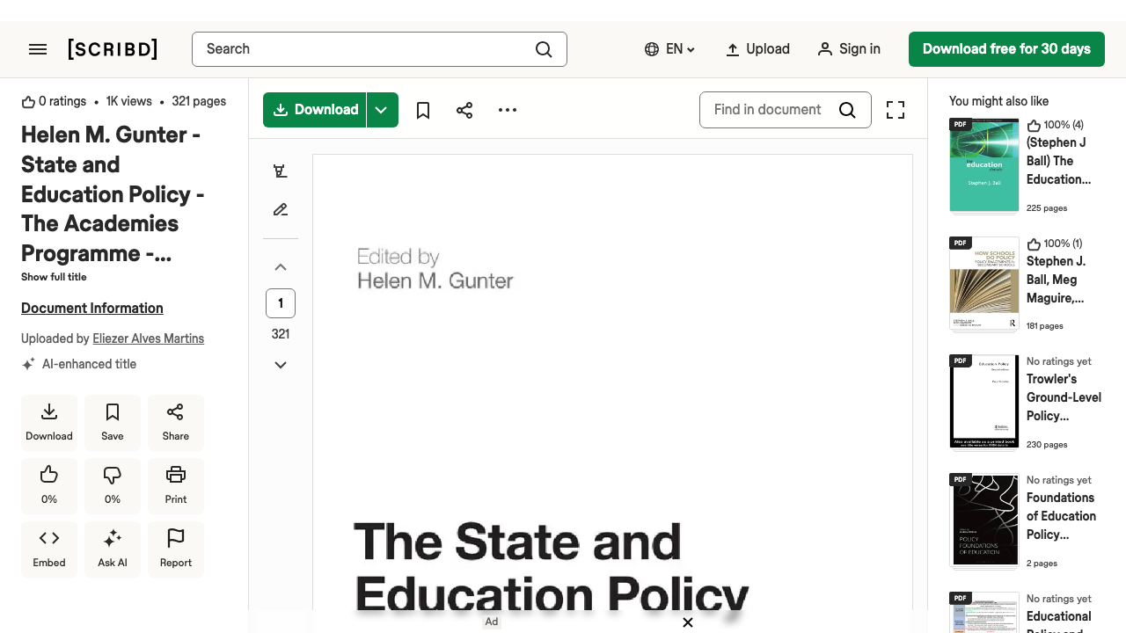Screen dimensions: 1126x633
Task: Expand the Download options dropdown arrow
Action: coord(382,110)
